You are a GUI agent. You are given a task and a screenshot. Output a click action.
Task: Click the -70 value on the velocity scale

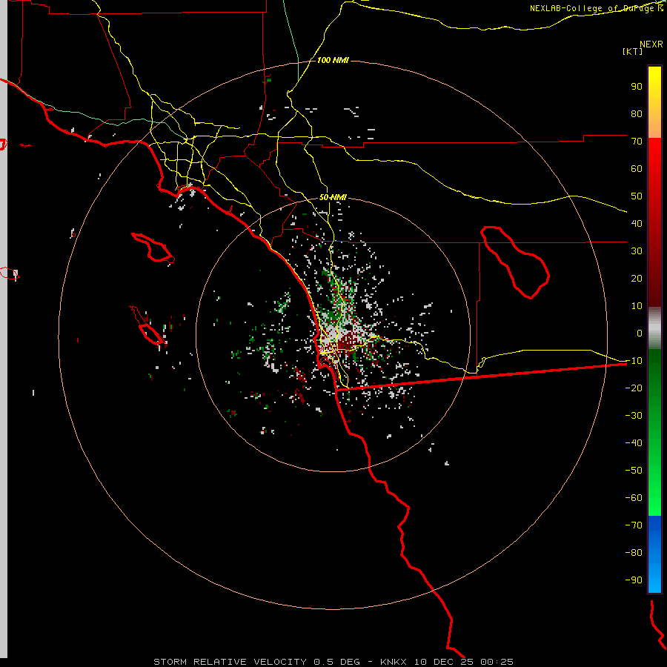[x=634, y=525]
